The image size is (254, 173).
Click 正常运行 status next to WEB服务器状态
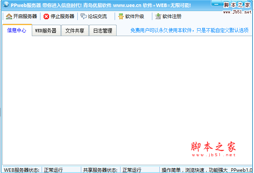(x=53, y=170)
